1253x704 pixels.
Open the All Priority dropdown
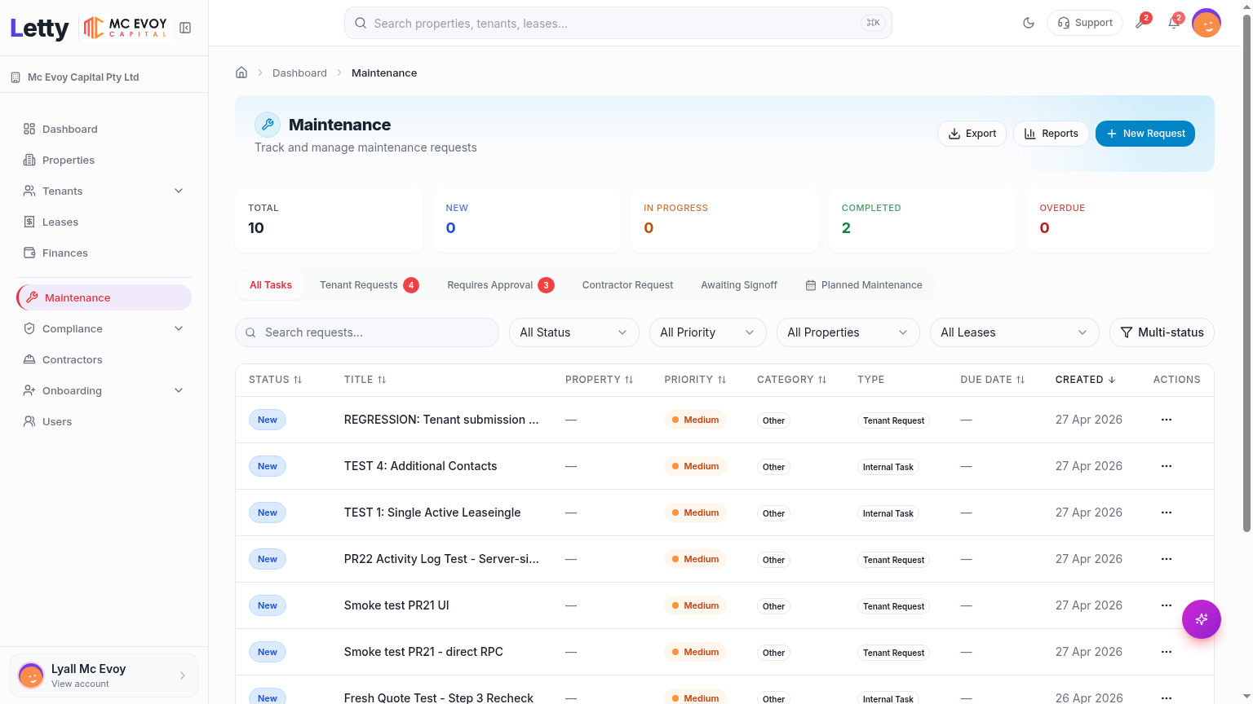[x=707, y=332]
